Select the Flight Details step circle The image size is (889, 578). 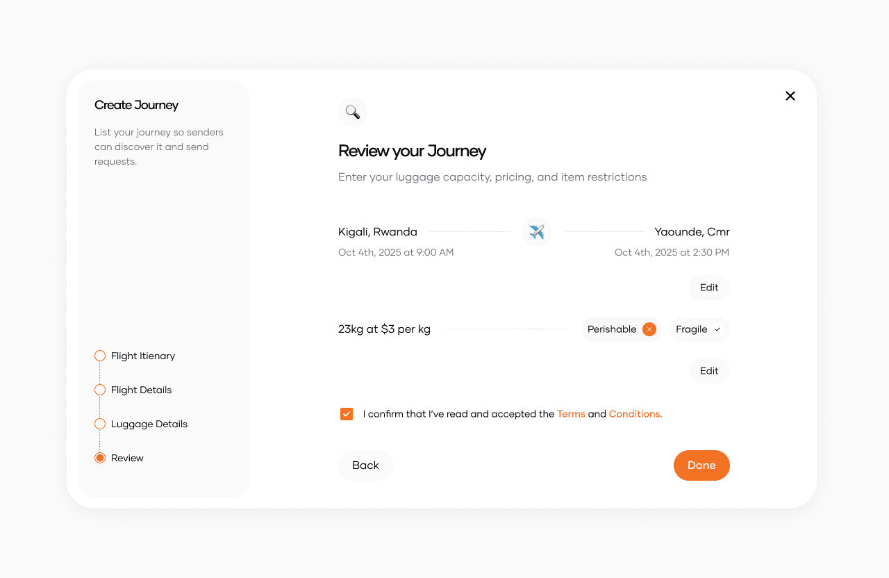point(100,390)
